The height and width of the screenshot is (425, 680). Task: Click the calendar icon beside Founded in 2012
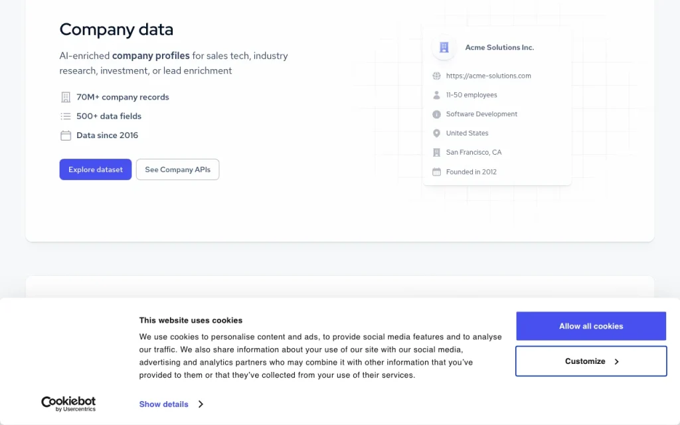pos(436,172)
